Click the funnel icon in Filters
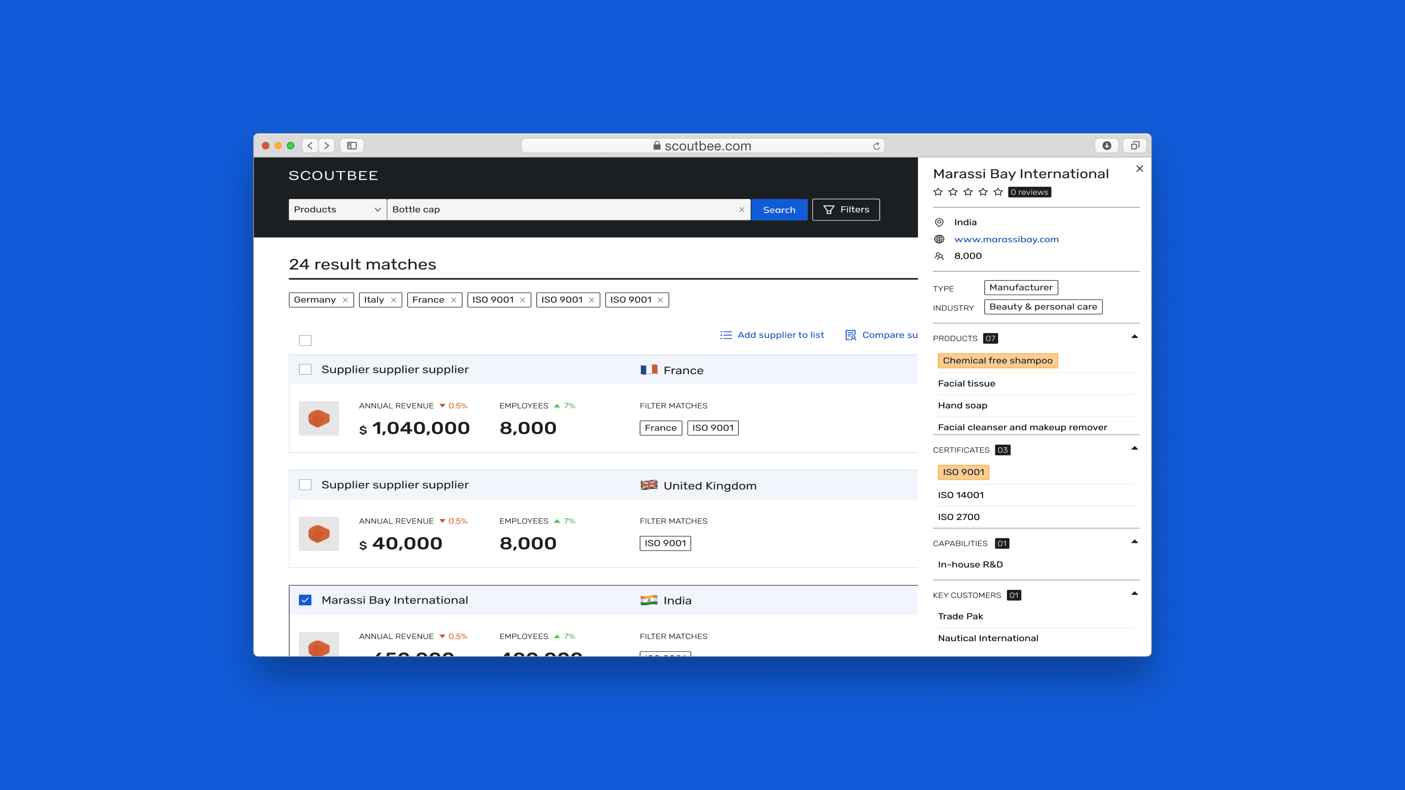This screenshot has width=1405, height=790. (x=828, y=210)
